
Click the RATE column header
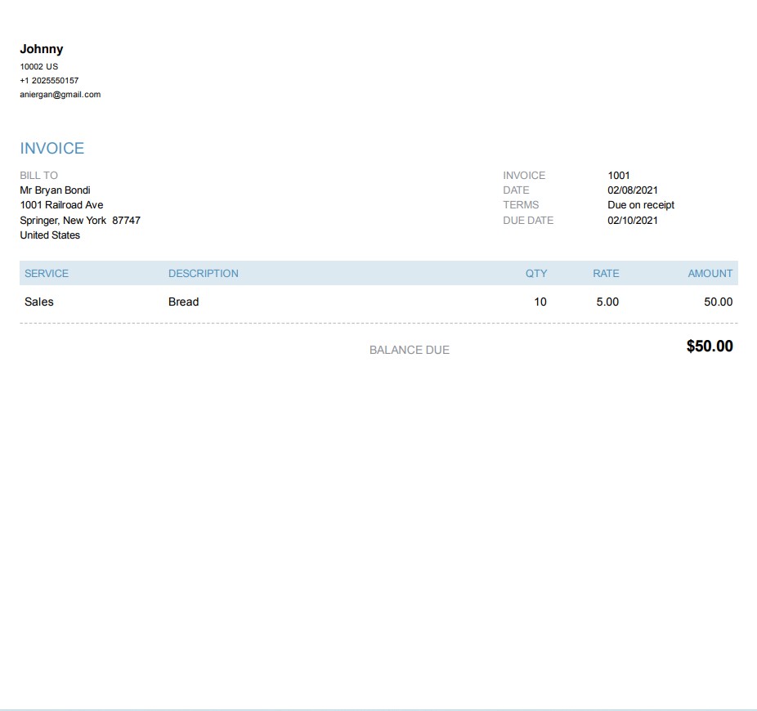pyautogui.click(x=606, y=274)
